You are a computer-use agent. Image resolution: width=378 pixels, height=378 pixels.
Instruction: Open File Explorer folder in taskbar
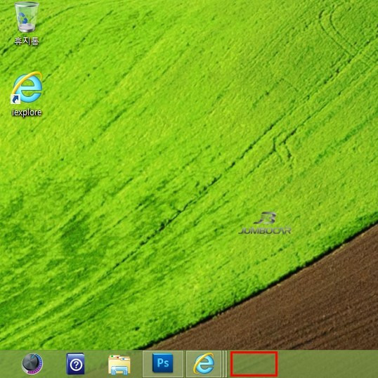(119, 364)
